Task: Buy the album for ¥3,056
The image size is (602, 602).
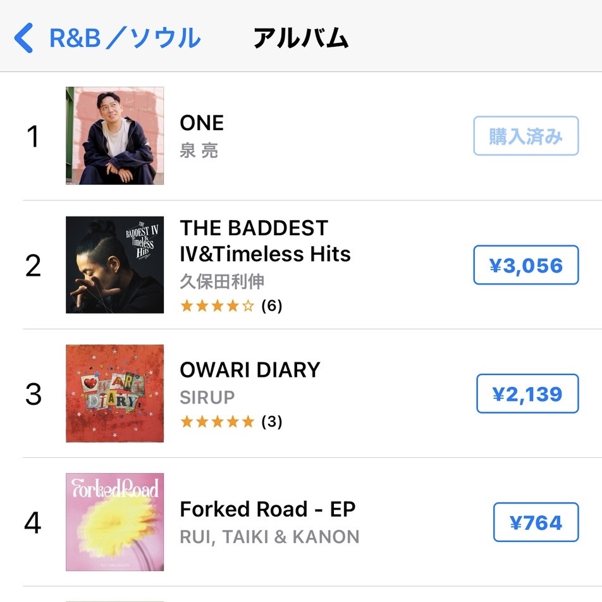Action: coord(525,265)
